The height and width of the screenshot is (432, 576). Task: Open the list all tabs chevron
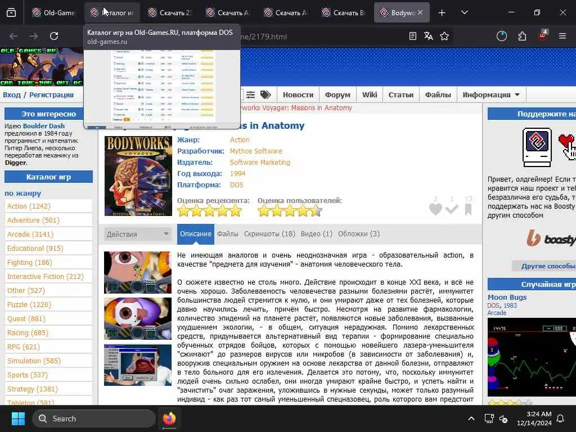point(464,12)
